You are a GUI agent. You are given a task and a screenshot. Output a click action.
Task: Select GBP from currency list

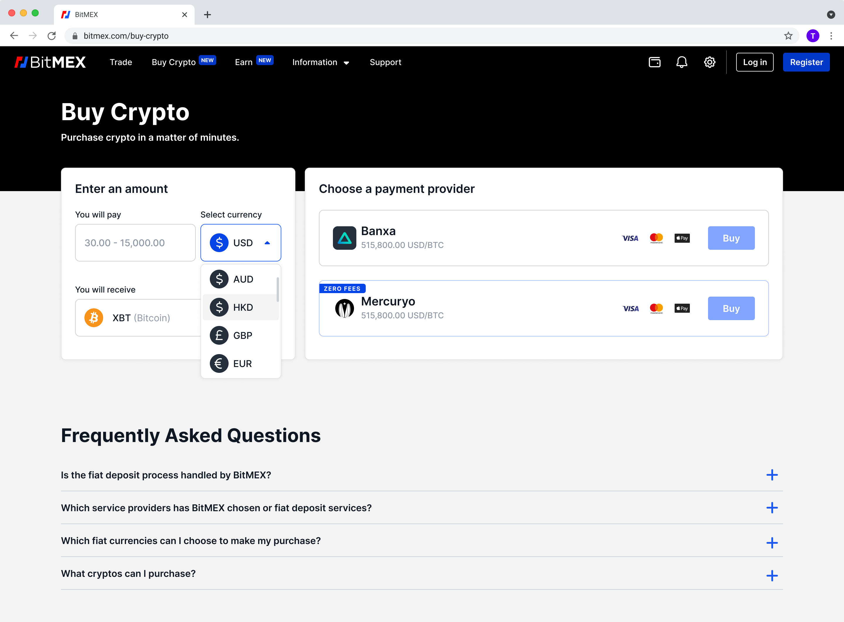pyautogui.click(x=241, y=335)
